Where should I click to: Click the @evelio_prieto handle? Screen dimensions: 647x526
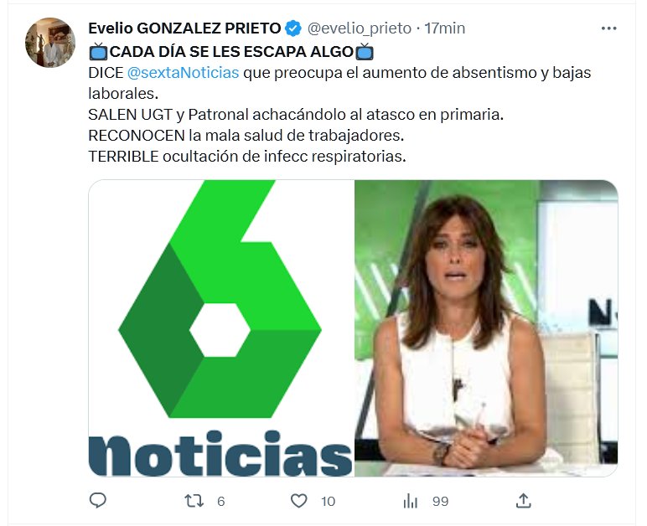coord(360,28)
